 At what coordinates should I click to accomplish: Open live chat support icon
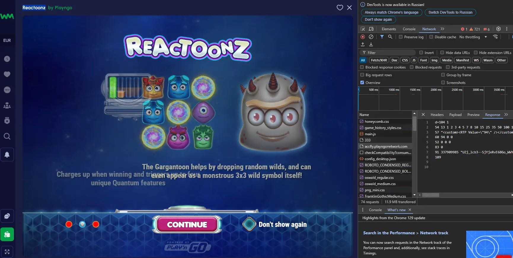(7, 216)
